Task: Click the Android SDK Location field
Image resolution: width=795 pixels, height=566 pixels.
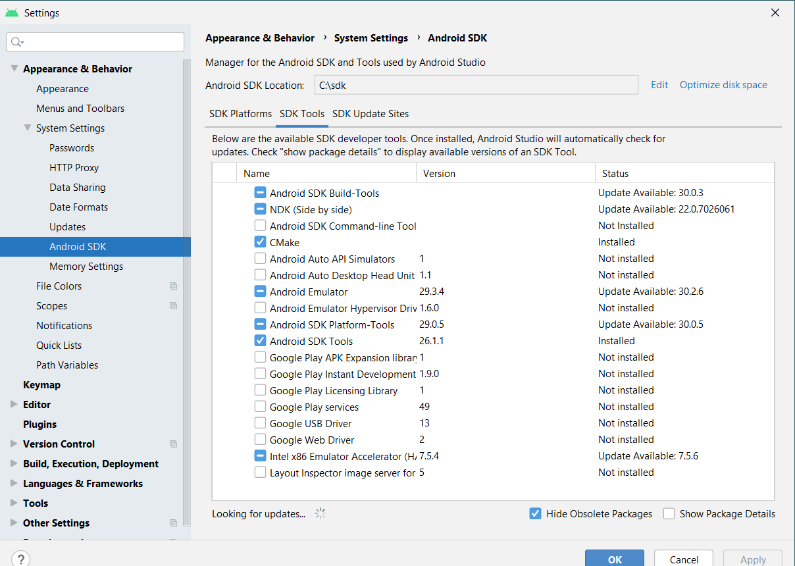Action: 476,85
